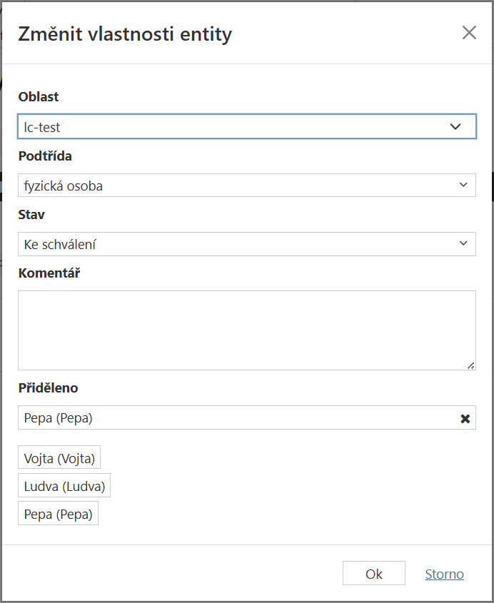Image resolution: width=494 pixels, height=603 pixels.
Task: Select the Pepa (Pepa) suggestion
Action: pyautogui.click(x=58, y=513)
